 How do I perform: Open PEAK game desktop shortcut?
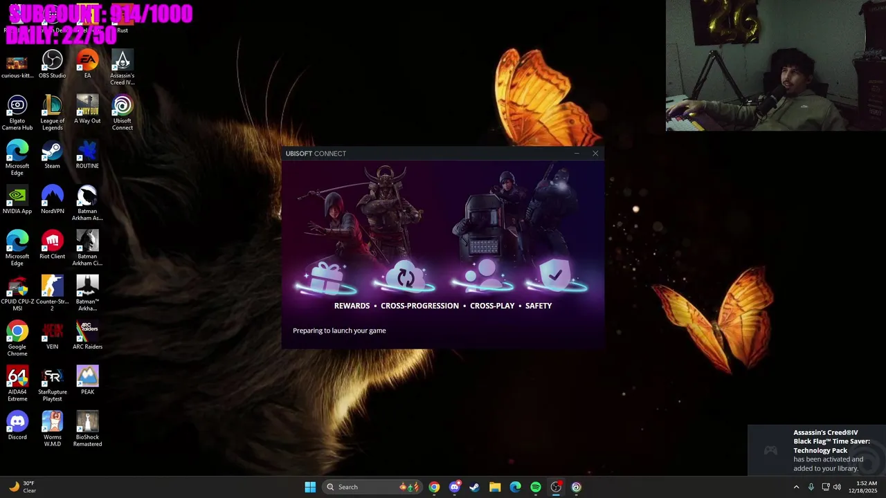coord(87,380)
